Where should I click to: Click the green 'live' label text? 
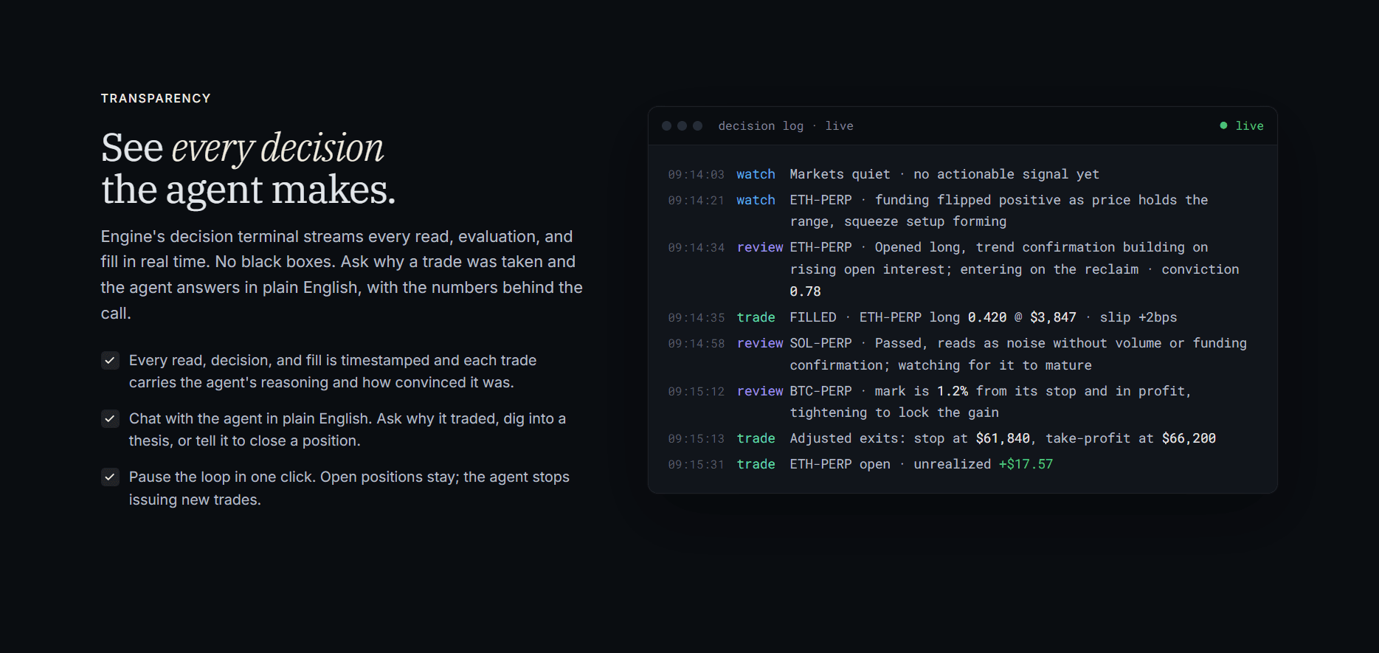pyautogui.click(x=1249, y=126)
